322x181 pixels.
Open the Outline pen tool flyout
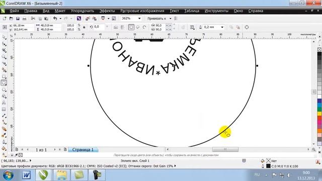pyautogui.click(x=4, y=142)
